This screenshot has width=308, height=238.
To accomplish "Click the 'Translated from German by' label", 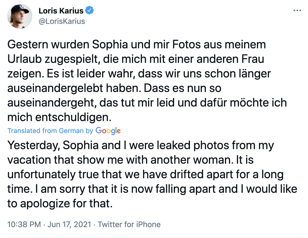I will coord(50,131).
